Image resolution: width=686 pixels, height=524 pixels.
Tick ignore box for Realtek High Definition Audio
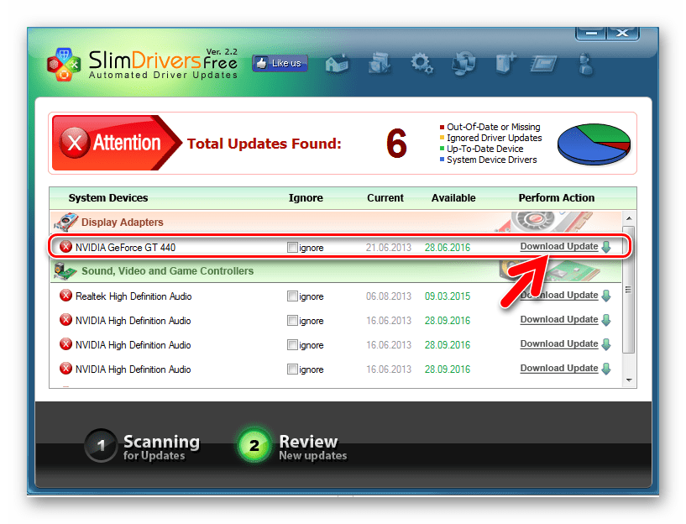point(292,296)
